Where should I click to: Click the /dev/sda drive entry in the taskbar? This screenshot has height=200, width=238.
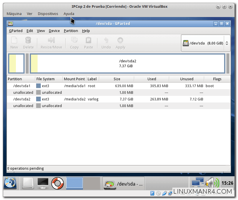tap(123, 183)
